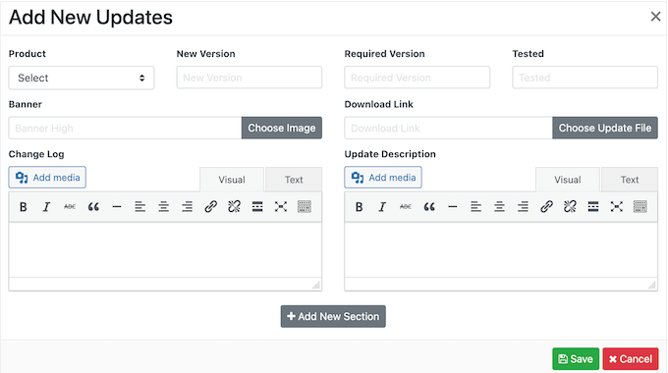The image size is (668, 373).
Task: Click Add media above the Change Log editor
Action: click(x=47, y=177)
